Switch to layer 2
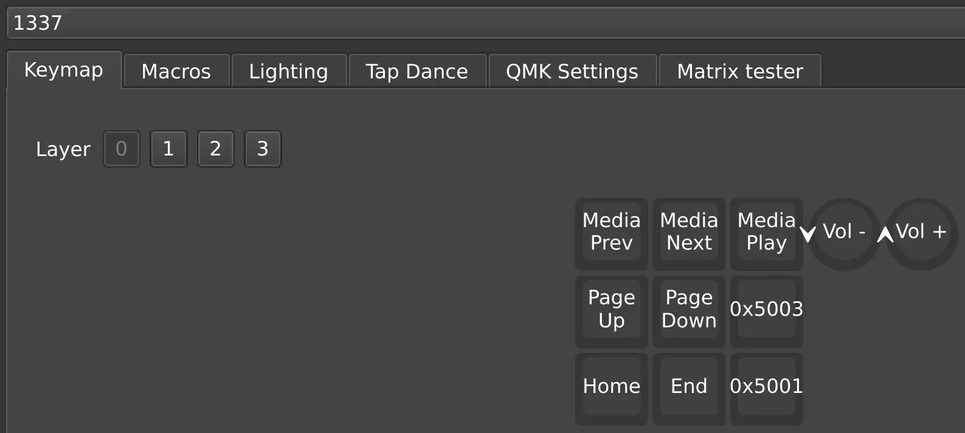965x433 pixels. (215, 149)
